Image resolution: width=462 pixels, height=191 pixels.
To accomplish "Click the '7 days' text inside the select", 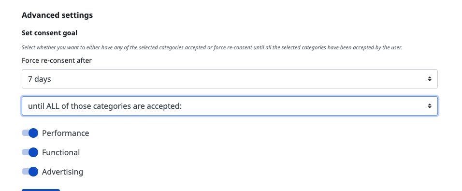I will coord(40,79).
